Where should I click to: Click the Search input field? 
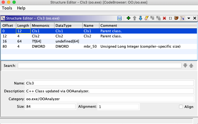[x=100, y=66]
